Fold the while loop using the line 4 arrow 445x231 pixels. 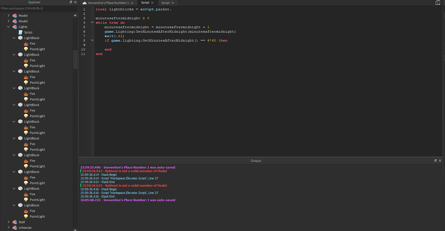(x=92, y=22)
